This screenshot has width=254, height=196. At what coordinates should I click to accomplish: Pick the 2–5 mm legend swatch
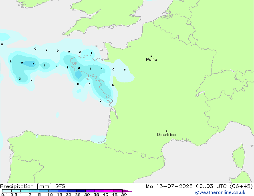pyautogui.click(x=34, y=191)
